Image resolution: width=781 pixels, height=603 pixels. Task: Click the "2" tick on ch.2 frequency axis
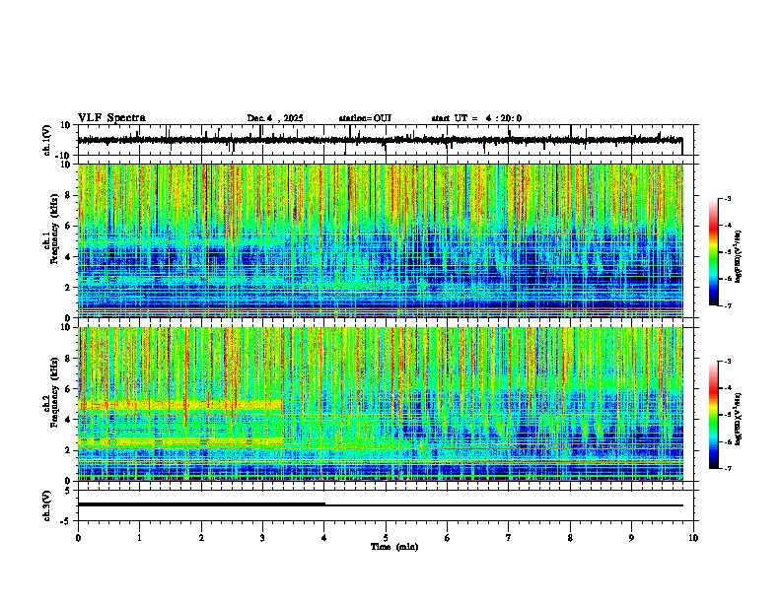coord(69,450)
